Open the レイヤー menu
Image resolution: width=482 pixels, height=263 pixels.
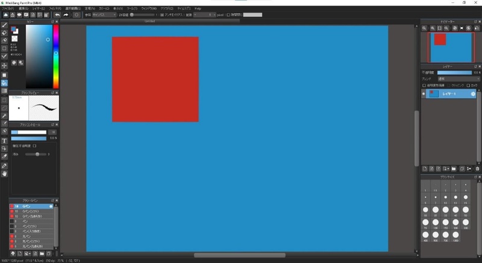pyautogui.click(x=39, y=8)
